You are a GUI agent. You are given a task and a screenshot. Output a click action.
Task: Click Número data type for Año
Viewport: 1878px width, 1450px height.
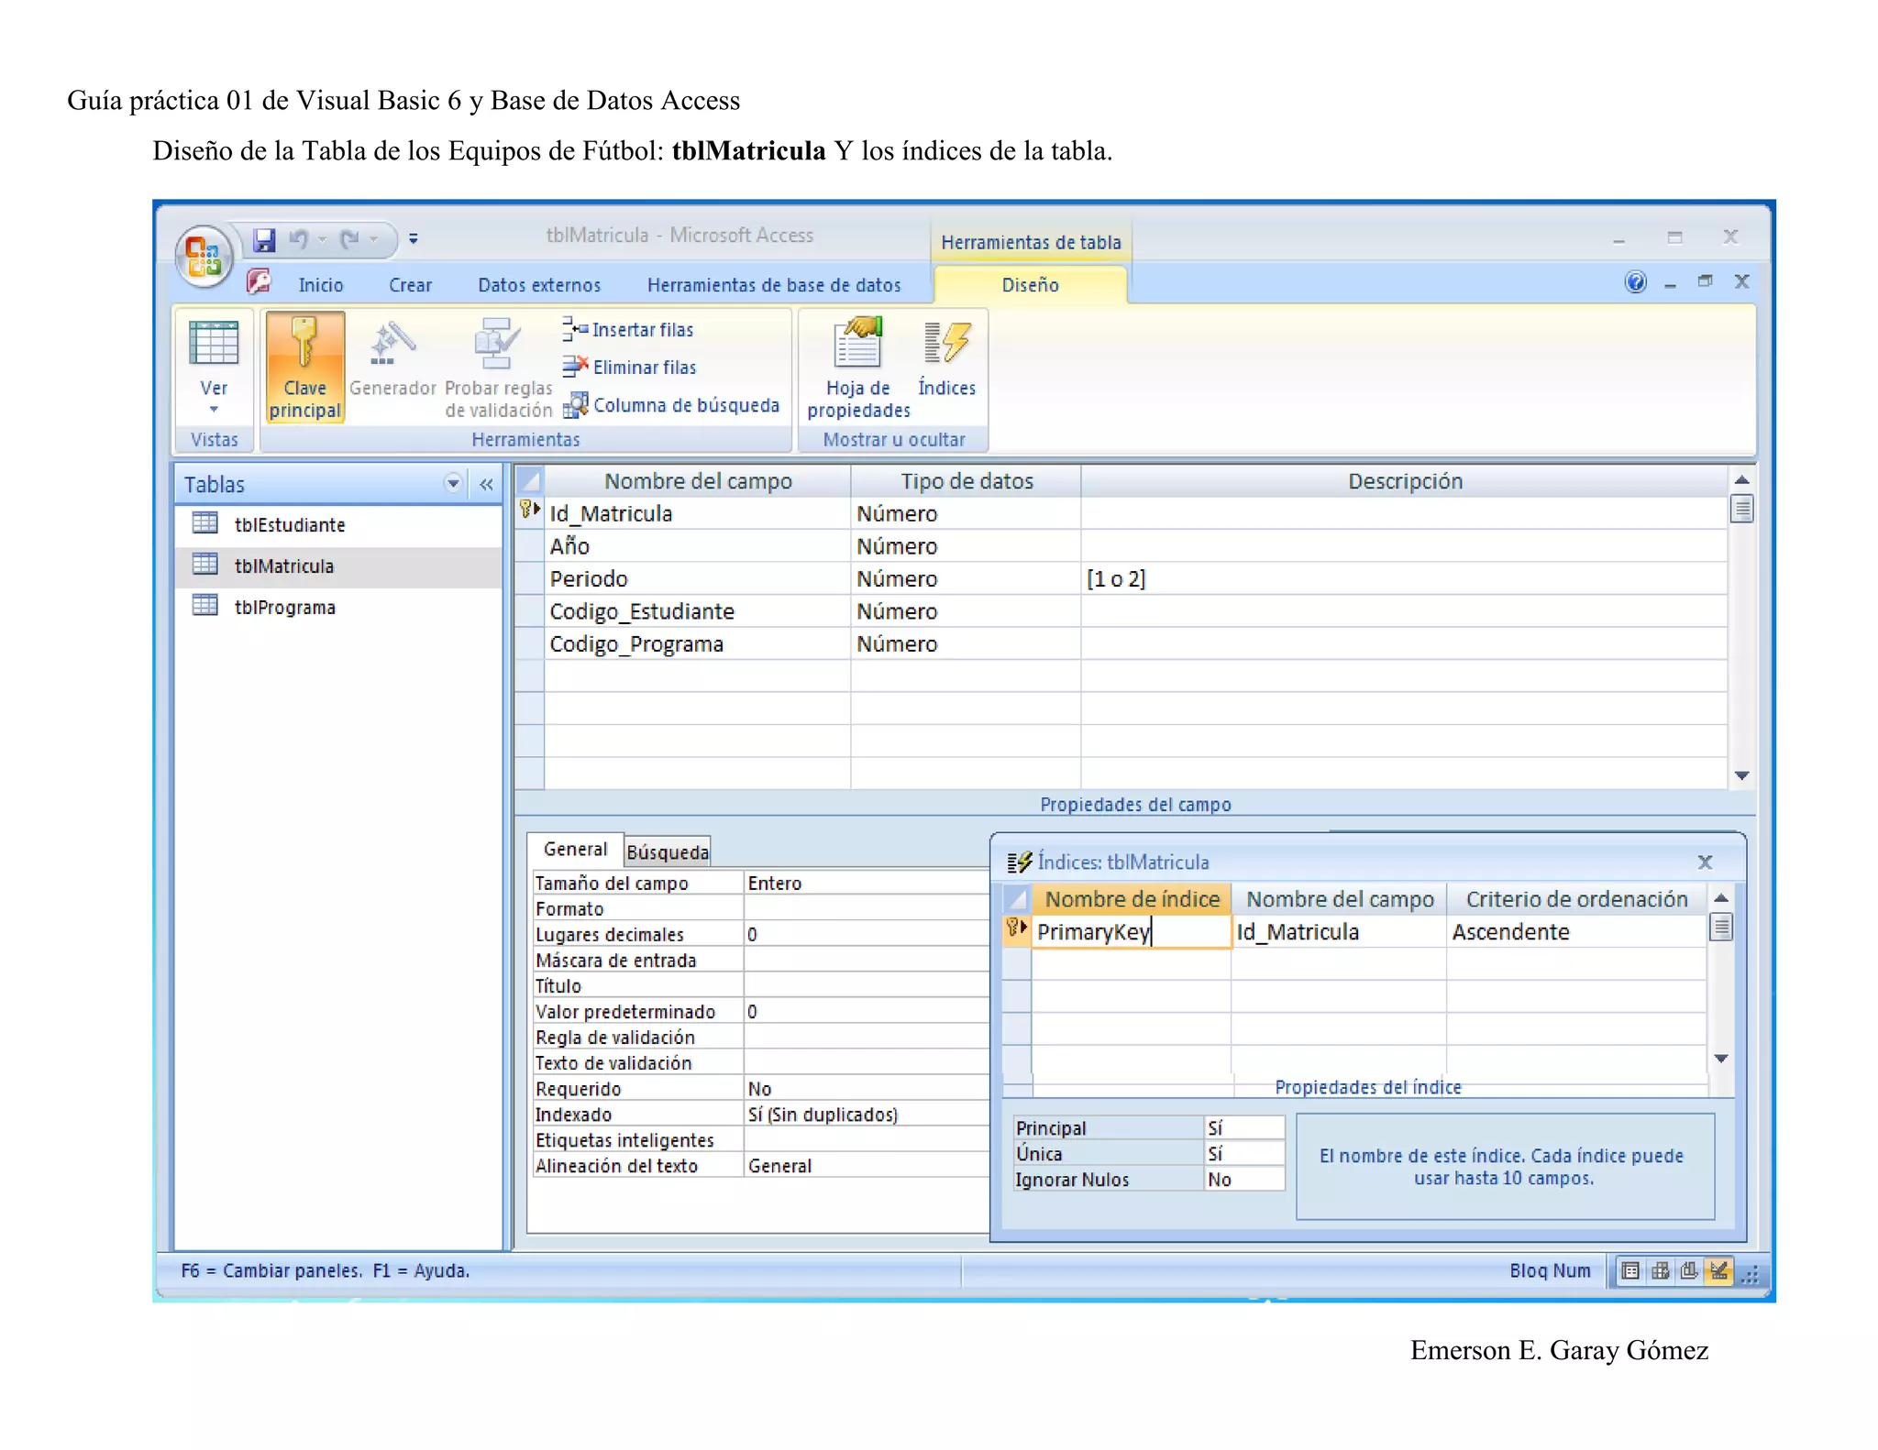point(966,546)
